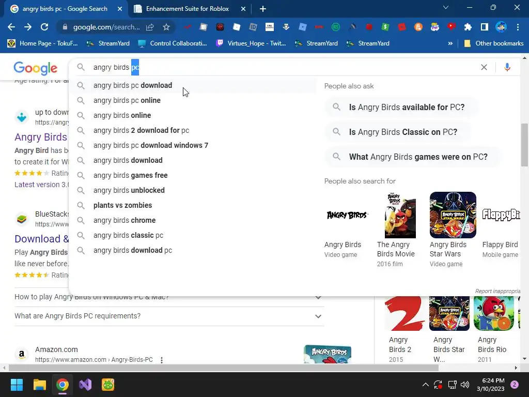Open a new browser tab with the plus
The width and height of the screenshot is (529, 397).
(263, 9)
